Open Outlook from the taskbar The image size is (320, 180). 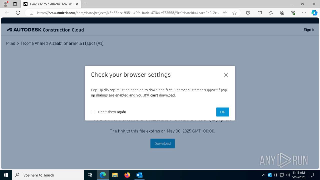[x=139, y=175]
